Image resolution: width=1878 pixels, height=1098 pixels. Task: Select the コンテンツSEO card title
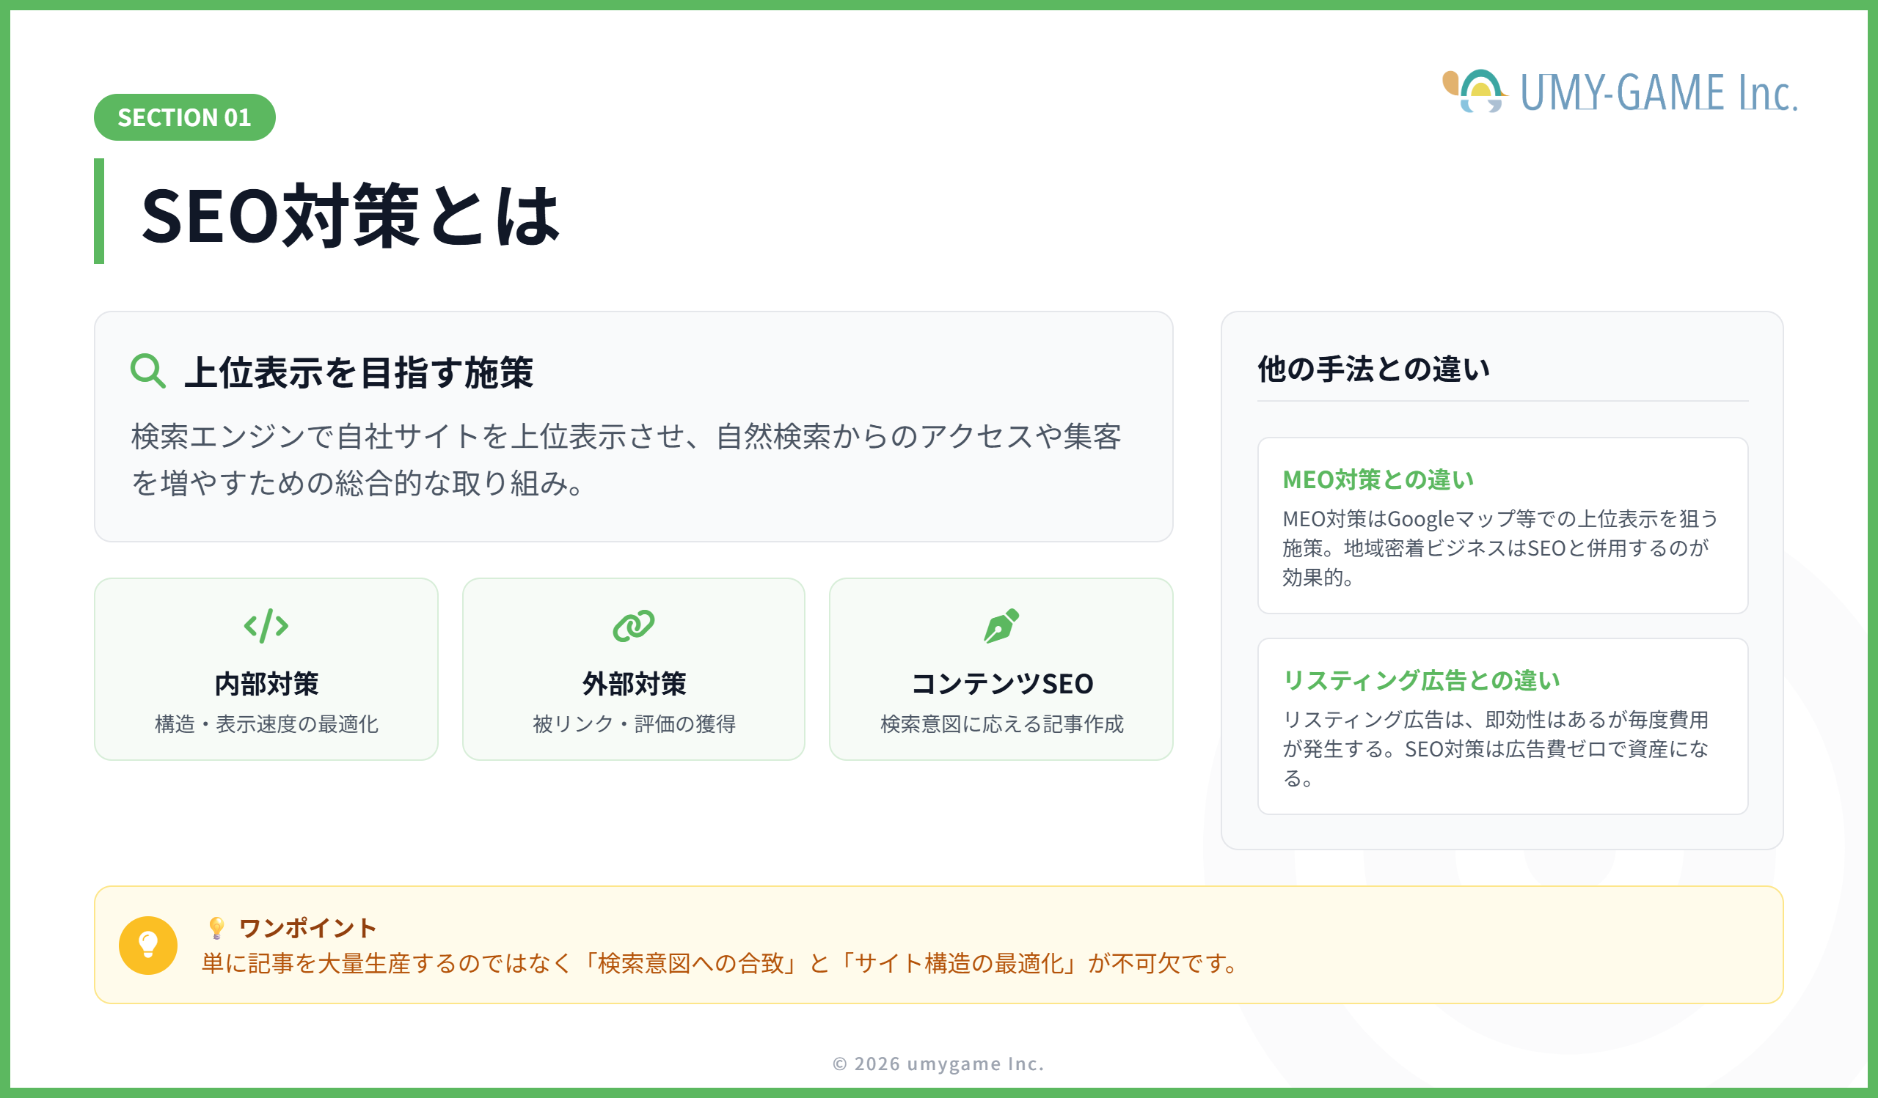point(1001,683)
